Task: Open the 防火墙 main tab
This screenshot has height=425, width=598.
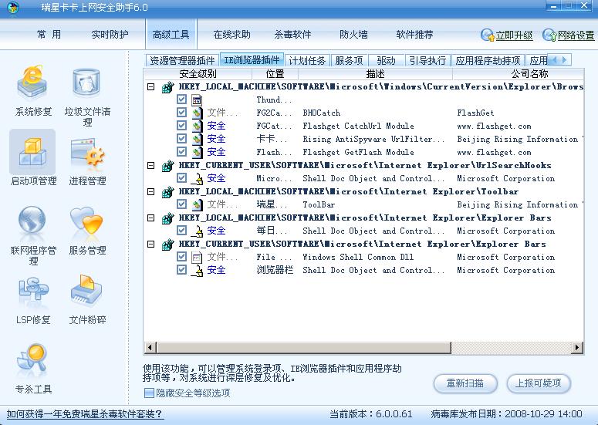Action: click(x=353, y=35)
